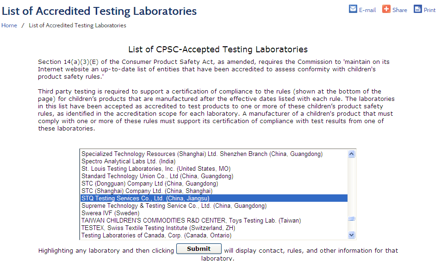This screenshot has width=441, height=261.
Task: Select STC (Shanghai) Company Ltd. entry
Action: (147, 191)
